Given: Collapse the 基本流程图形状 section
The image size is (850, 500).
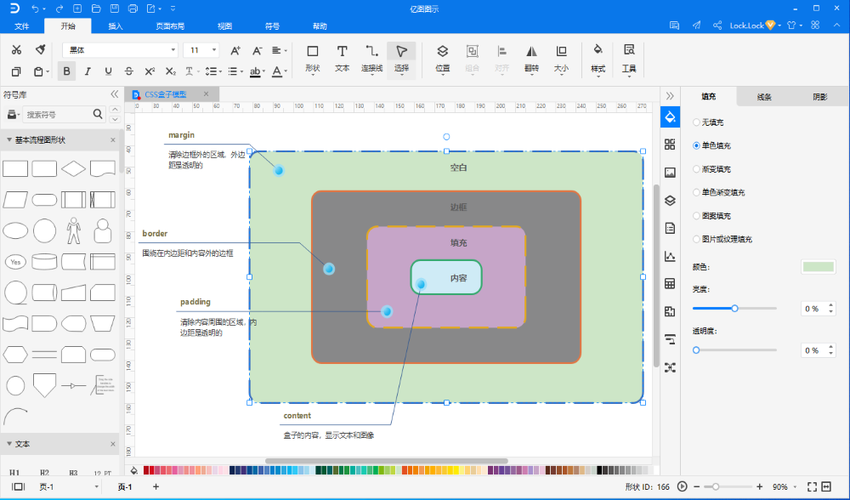Looking at the screenshot, I should point(9,140).
